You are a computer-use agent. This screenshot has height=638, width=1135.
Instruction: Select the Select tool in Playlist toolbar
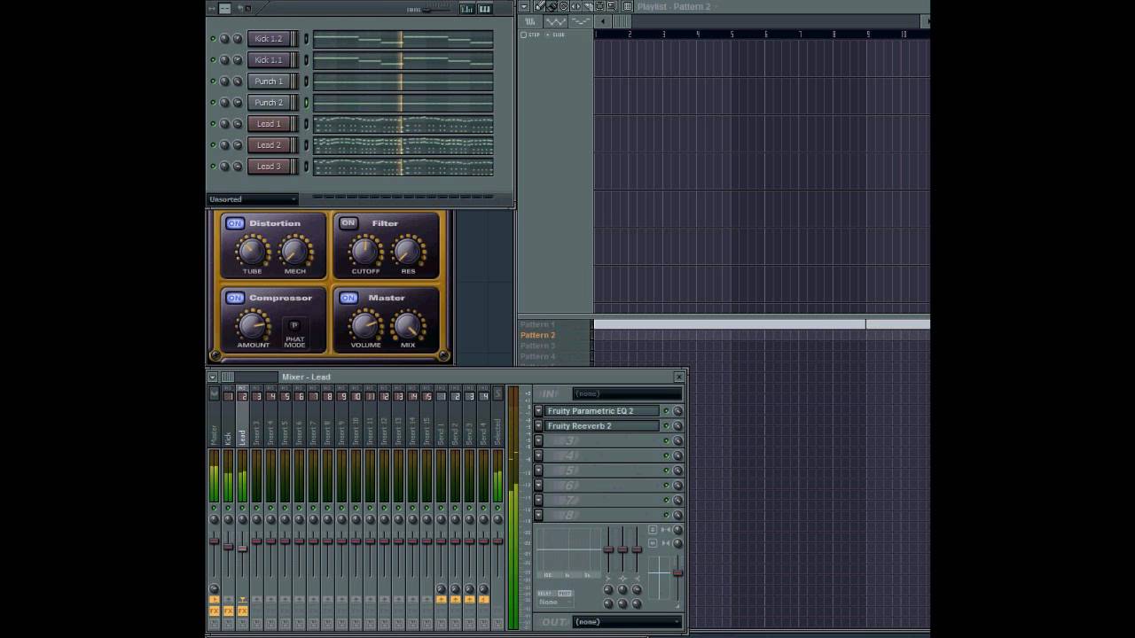tap(599, 6)
